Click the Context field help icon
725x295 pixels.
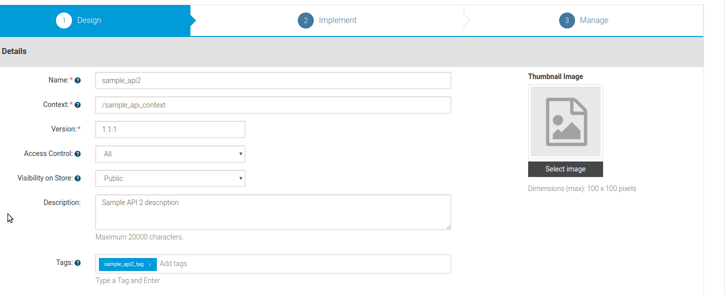78,104
